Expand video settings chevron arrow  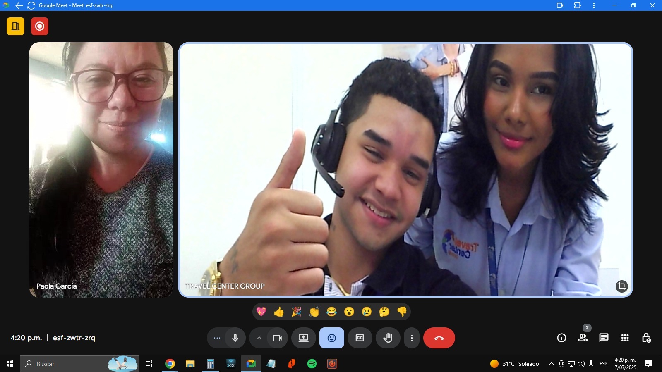(259, 338)
